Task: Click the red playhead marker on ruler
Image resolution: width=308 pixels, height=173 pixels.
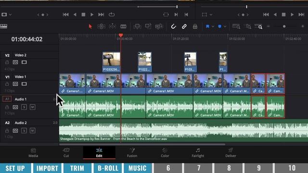Action: (x=121, y=35)
